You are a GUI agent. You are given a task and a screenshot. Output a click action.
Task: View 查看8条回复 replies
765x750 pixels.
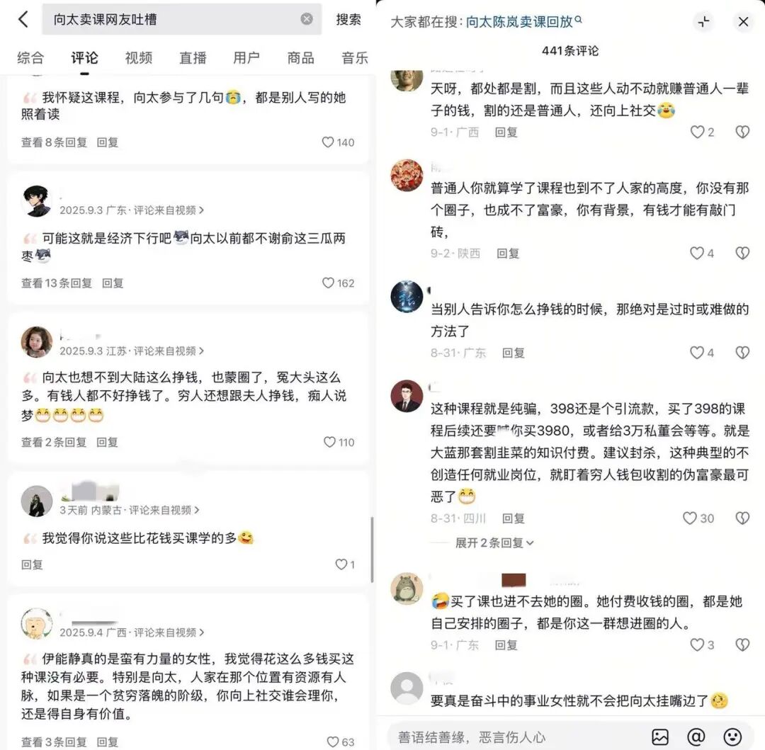54,142
